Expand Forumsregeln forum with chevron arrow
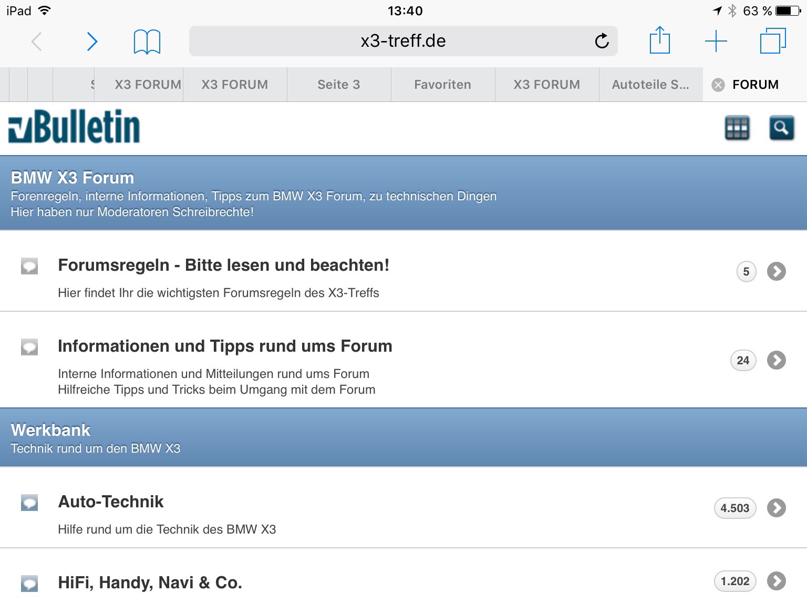The image size is (807, 603). pos(776,271)
